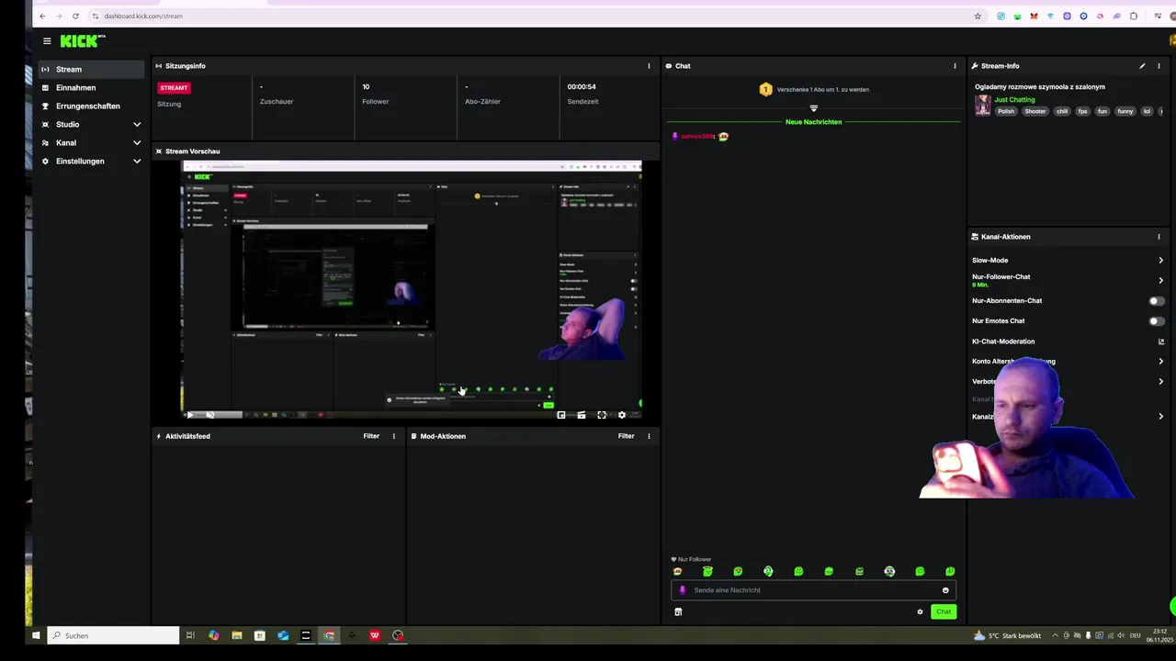This screenshot has width=1176, height=661.
Task: Open the Verbote row chevron
Action: 1160,382
